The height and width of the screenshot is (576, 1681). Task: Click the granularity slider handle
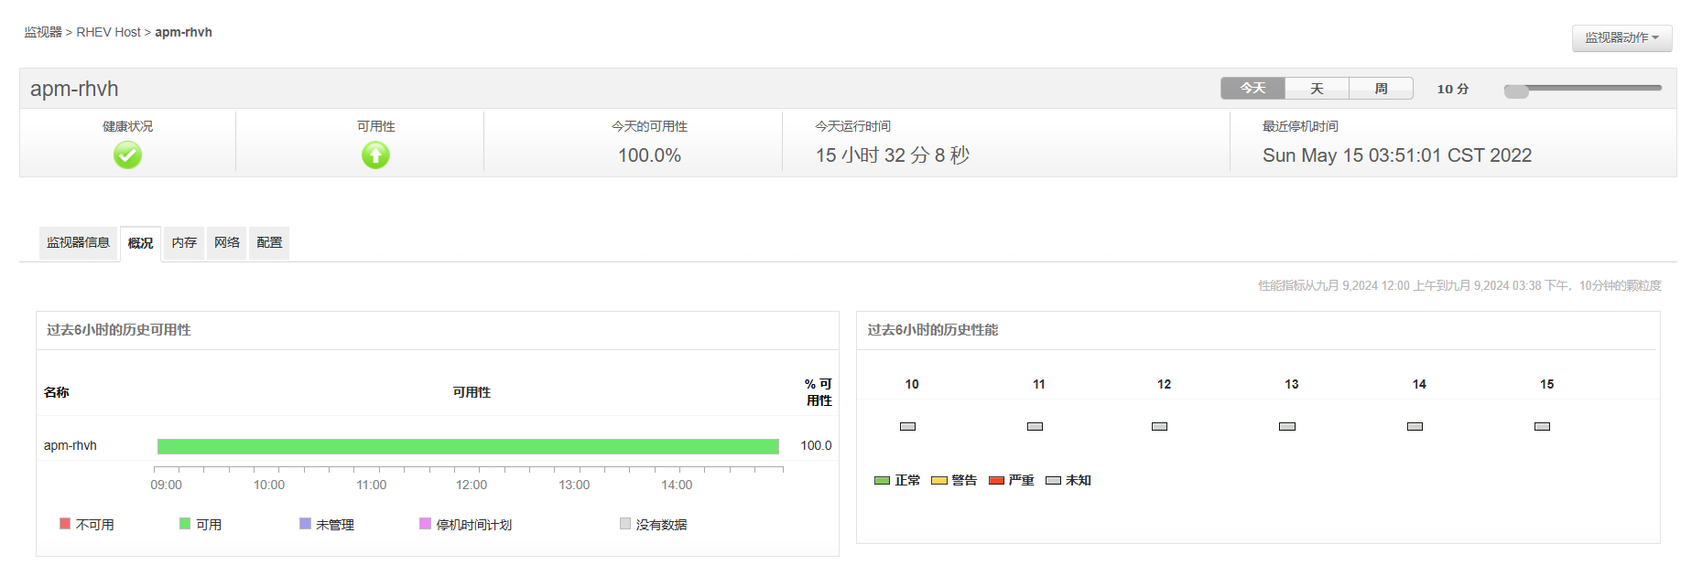1516,91
